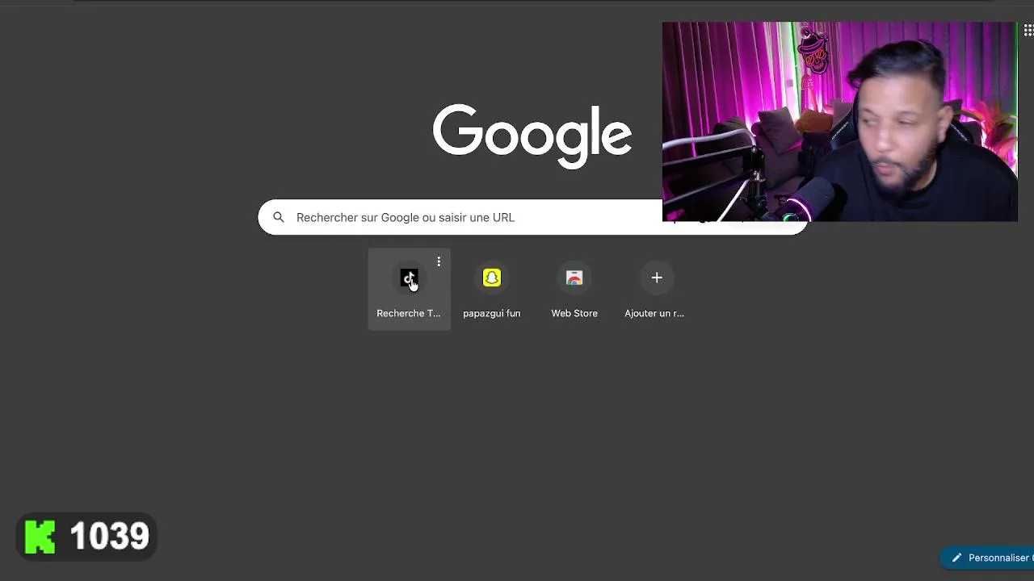Screen dimensions: 1034x581
Task: Click the "Ajouter un r..." label
Action: 654,313
